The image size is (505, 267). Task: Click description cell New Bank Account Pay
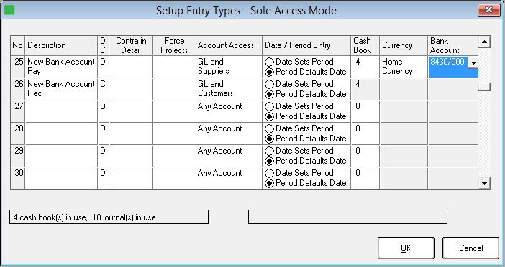coord(61,67)
